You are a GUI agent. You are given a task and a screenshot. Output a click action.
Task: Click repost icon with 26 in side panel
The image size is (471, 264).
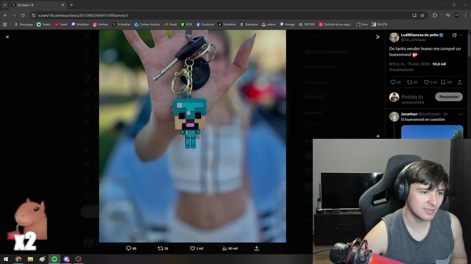point(410,82)
